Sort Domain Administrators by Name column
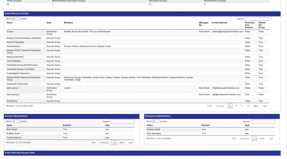Viewport: 287px width, 159px height. click(x=9, y=125)
